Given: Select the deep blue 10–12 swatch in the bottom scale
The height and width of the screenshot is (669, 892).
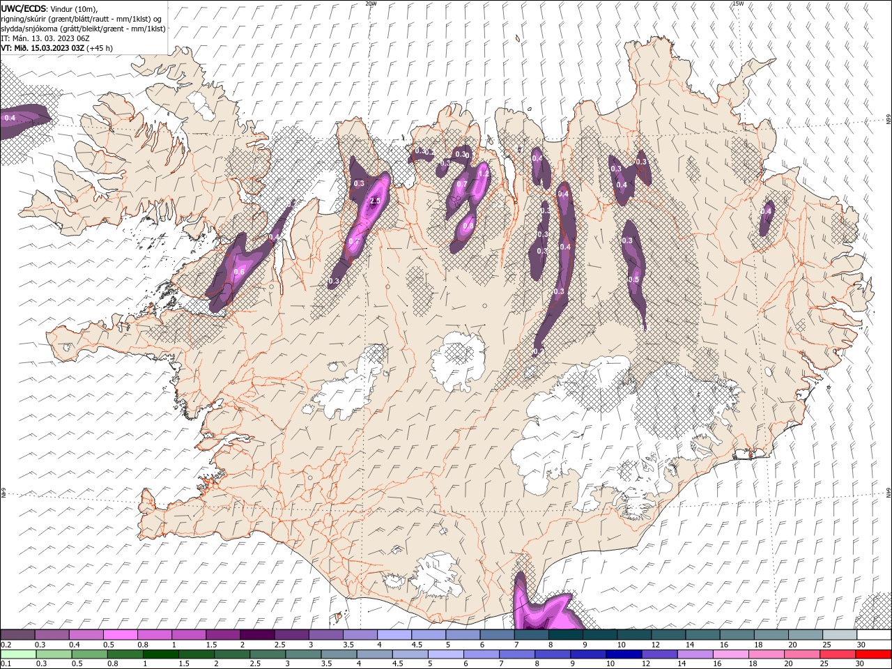Looking at the screenshot, I should [x=624, y=654].
